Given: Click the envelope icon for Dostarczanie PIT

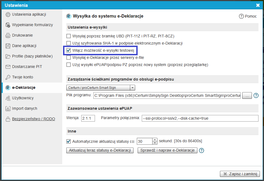Looking at the screenshot, I should pyautogui.click(x=8, y=67).
